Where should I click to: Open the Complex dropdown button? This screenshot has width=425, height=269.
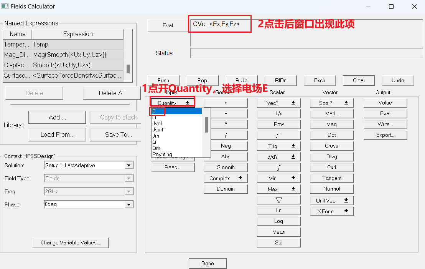coord(226,178)
